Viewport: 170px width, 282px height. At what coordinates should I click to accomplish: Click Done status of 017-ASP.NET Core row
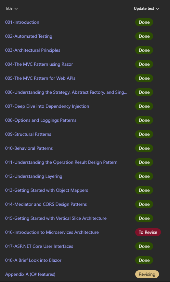pos(144,247)
